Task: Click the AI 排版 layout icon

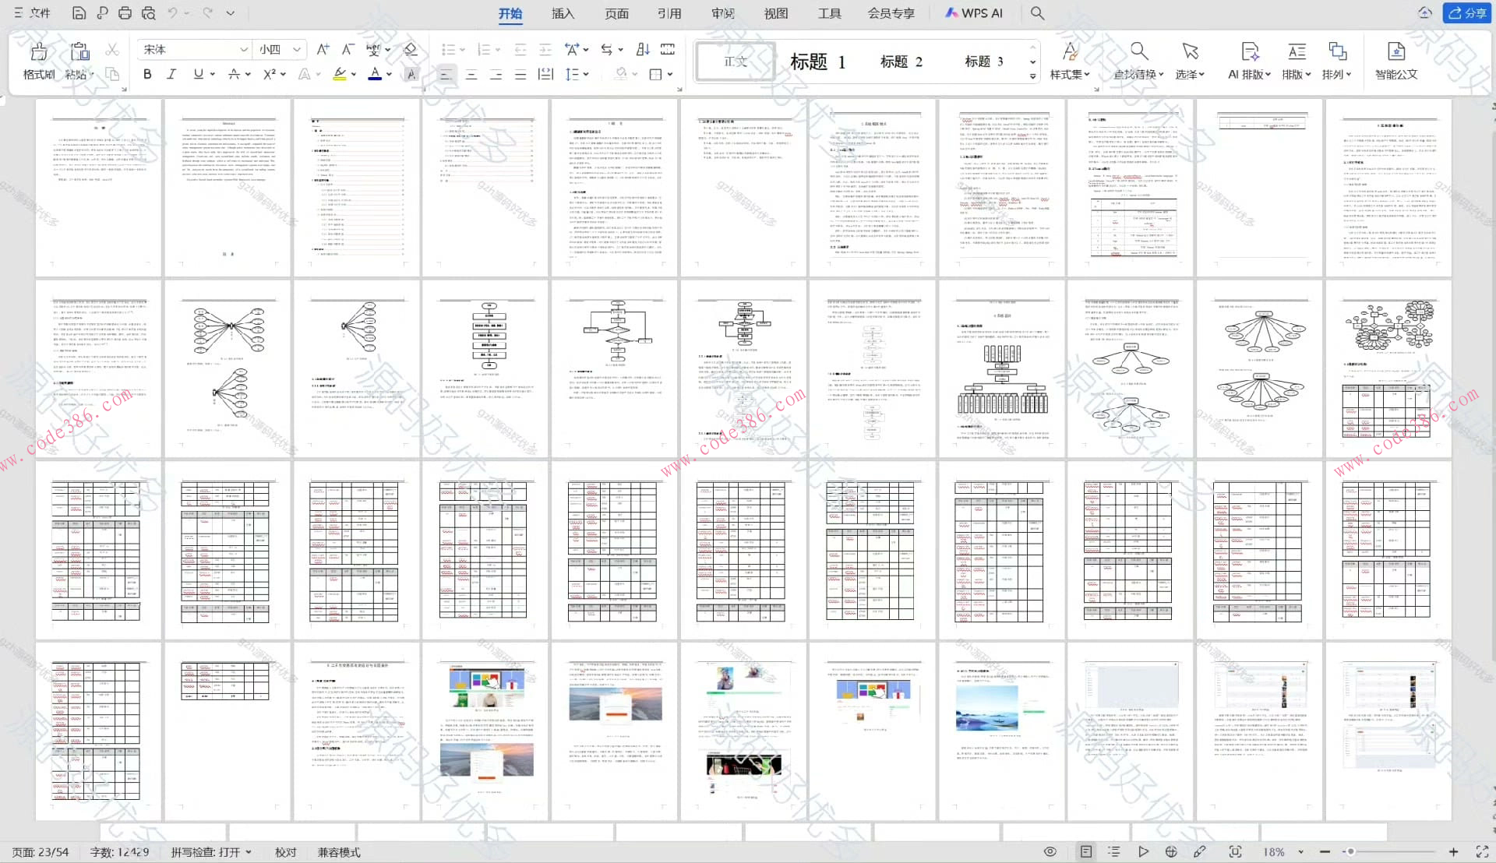Action: click(1249, 53)
